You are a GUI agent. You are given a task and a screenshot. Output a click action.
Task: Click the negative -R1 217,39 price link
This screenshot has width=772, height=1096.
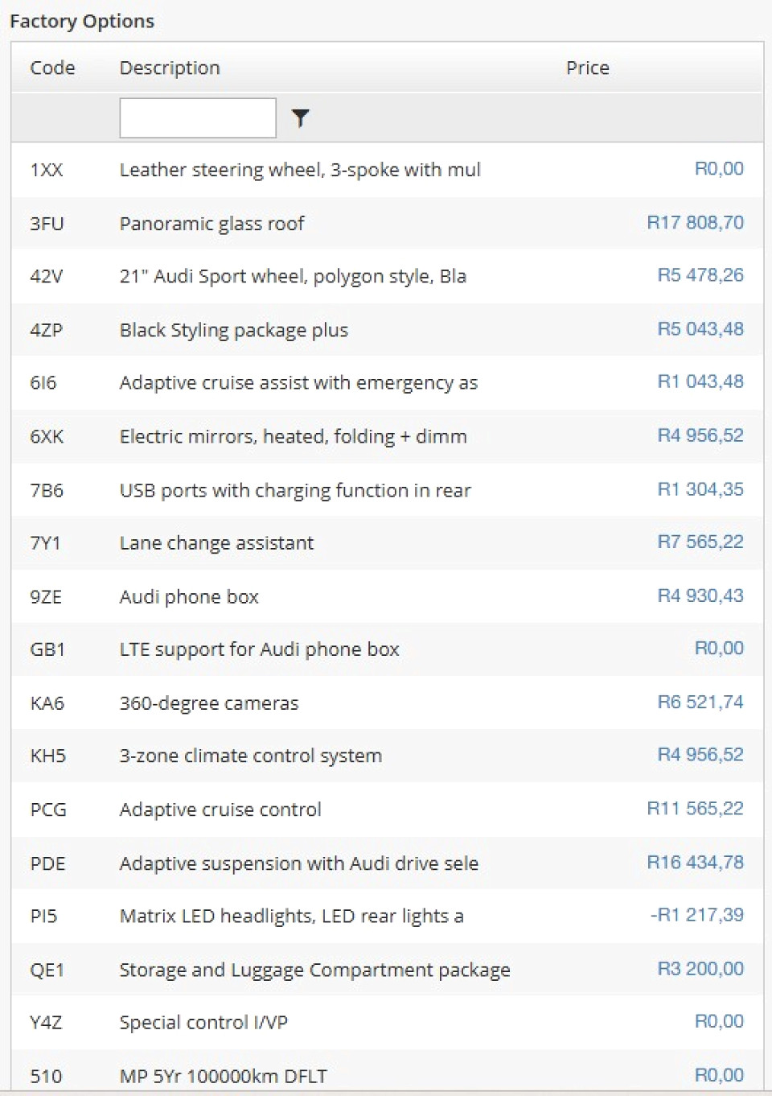tap(696, 915)
